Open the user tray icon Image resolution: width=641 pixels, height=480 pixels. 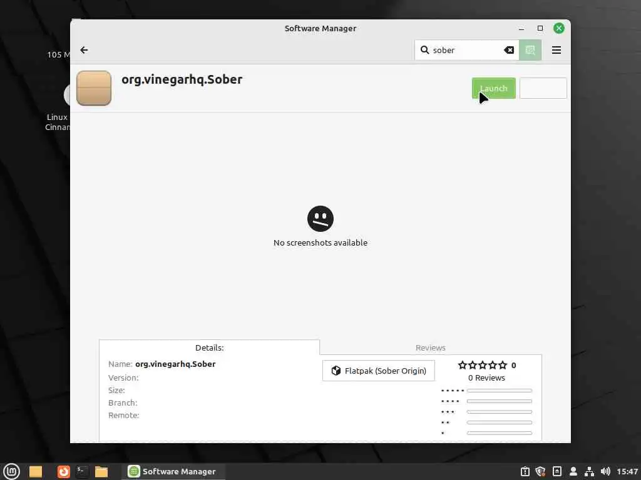pyautogui.click(x=573, y=471)
